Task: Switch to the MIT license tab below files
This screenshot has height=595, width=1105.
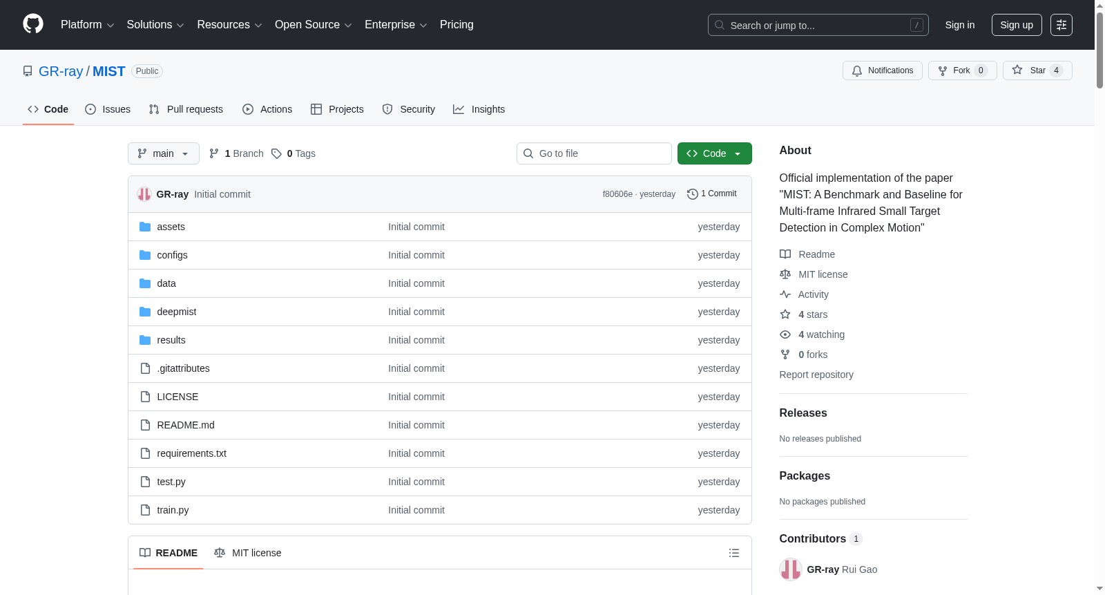Action: pos(248,553)
